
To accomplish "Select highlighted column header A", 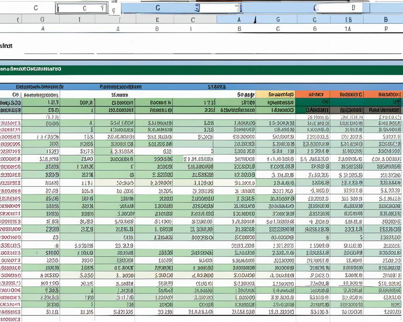I will pos(236,20).
